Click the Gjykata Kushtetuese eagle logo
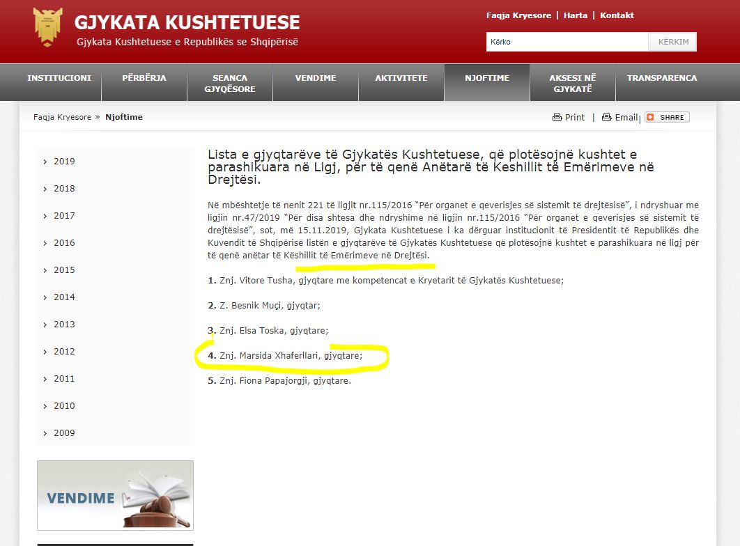This screenshot has width=740, height=546. coord(47,27)
